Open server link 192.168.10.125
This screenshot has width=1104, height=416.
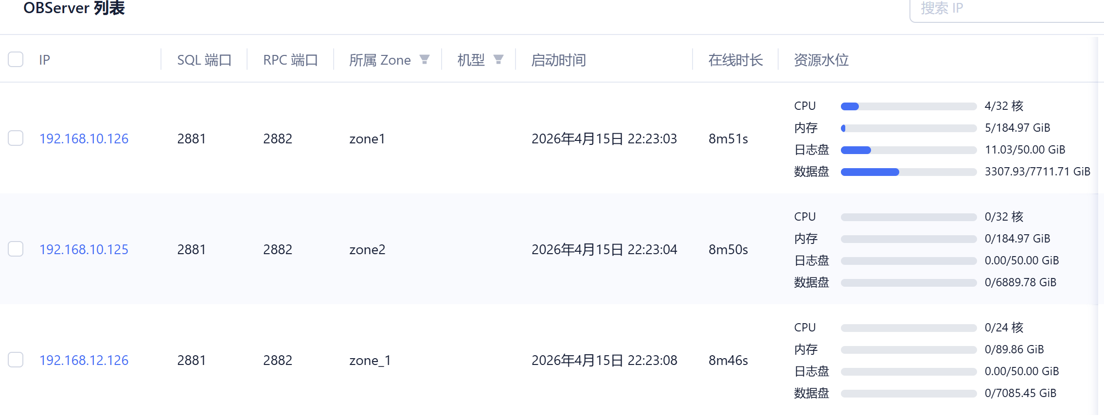coord(84,250)
